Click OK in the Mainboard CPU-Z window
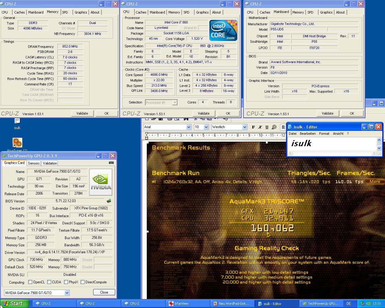Screen dimensions: 385x308 coord(352,113)
